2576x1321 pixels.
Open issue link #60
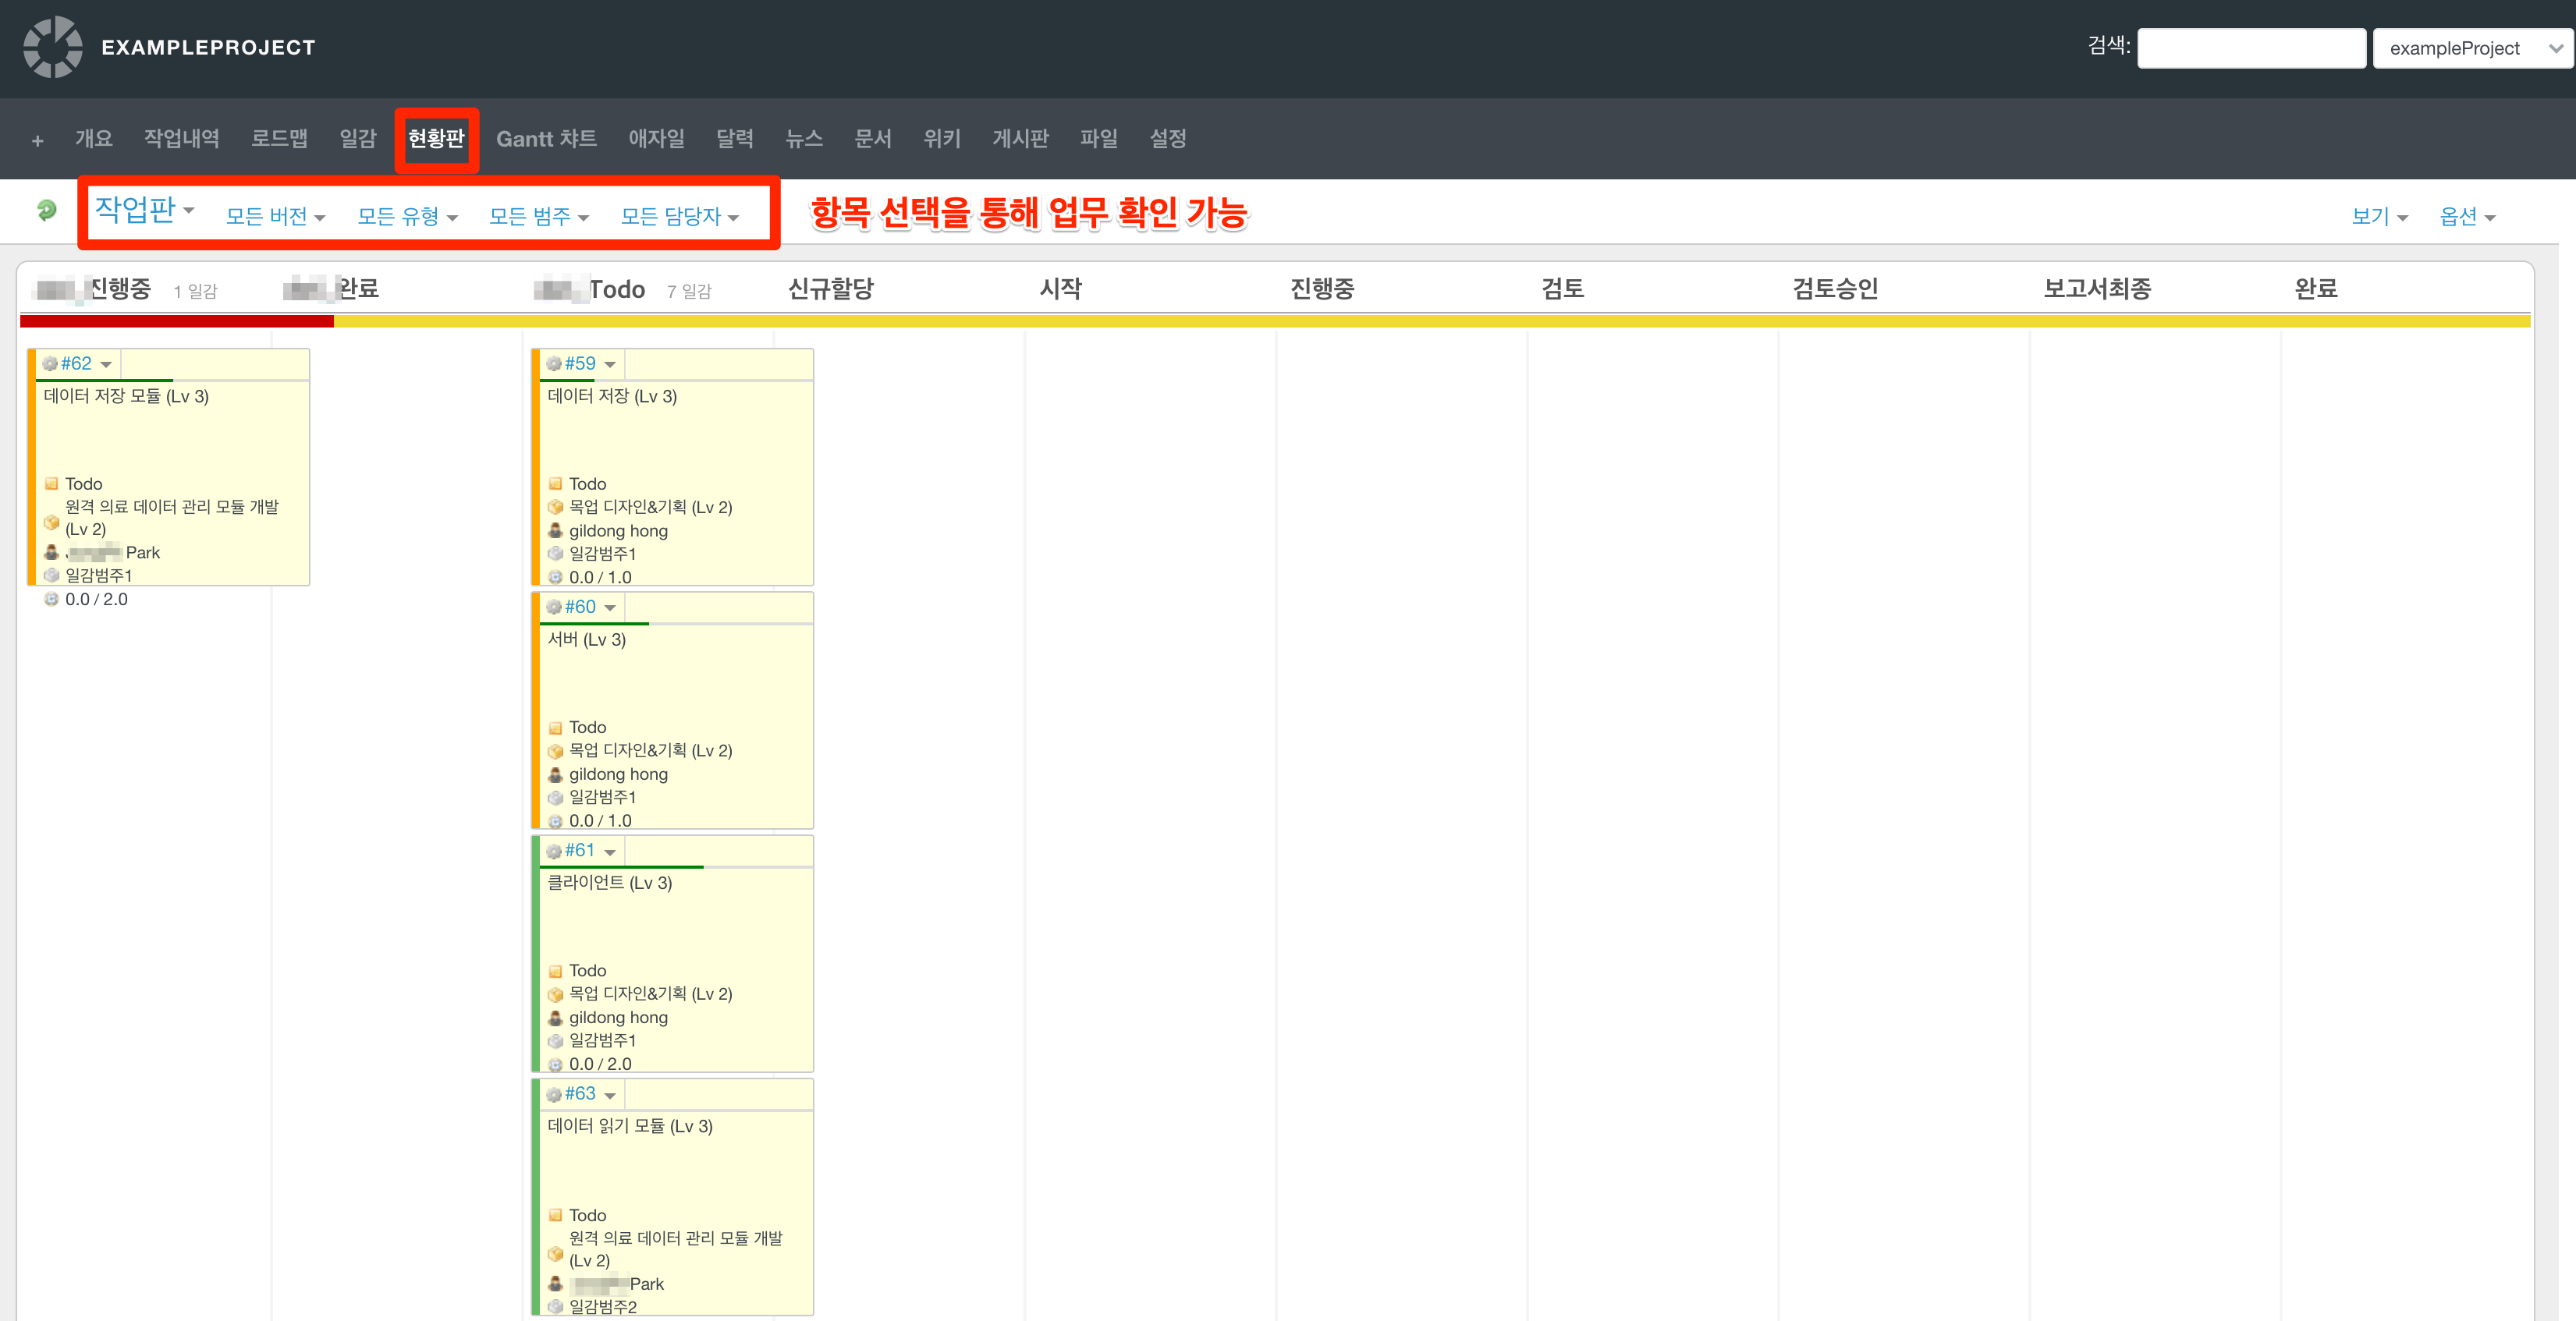pos(580,607)
